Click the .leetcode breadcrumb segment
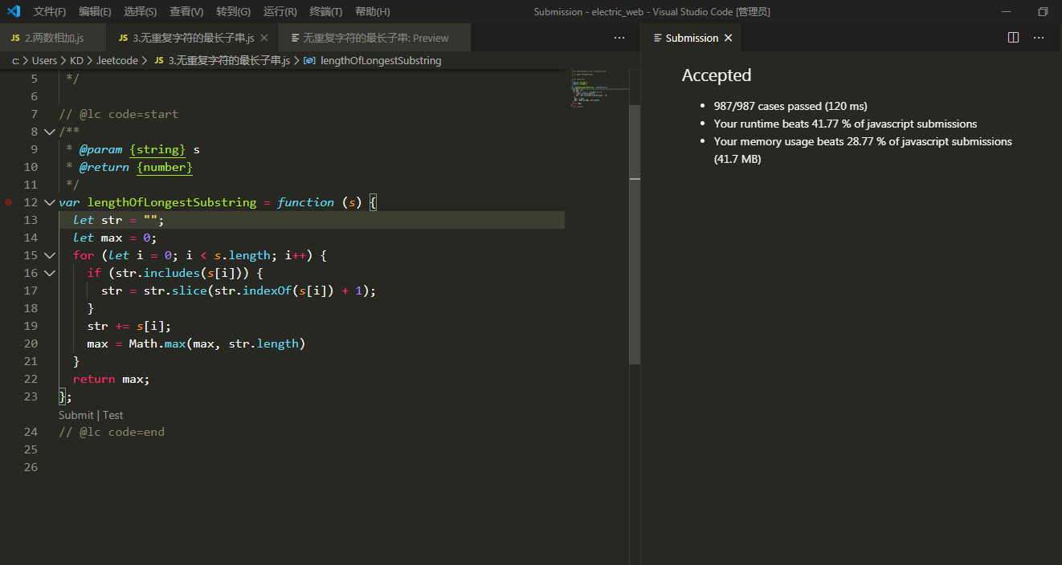Image resolution: width=1062 pixels, height=565 pixels. 116,60
